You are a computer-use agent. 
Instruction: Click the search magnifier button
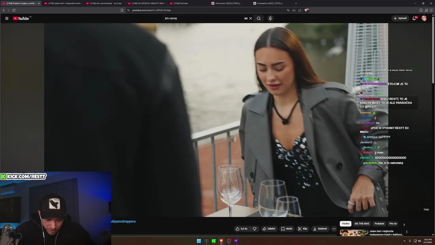point(259,18)
